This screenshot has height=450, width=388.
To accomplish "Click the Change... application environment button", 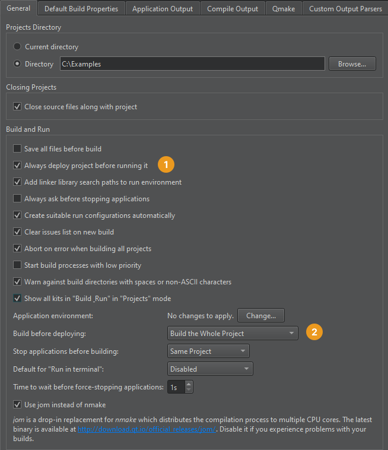I will (261, 316).
